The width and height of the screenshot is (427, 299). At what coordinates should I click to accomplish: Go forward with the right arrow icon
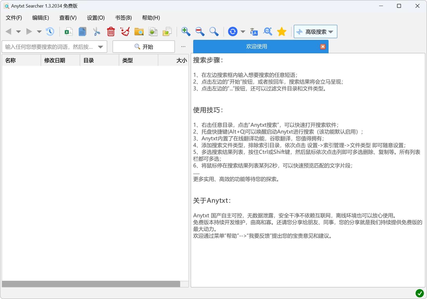coord(29,32)
